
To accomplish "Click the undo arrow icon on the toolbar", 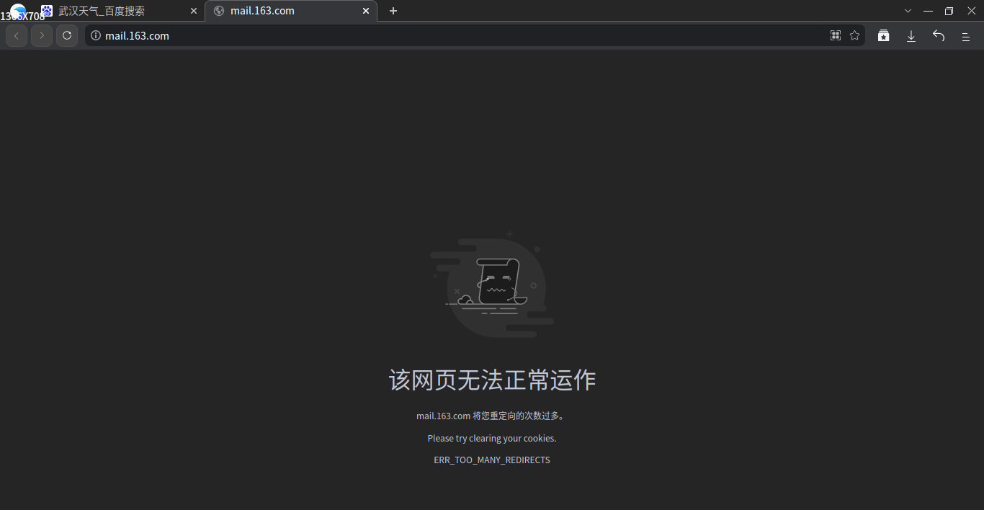I will coord(938,35).
